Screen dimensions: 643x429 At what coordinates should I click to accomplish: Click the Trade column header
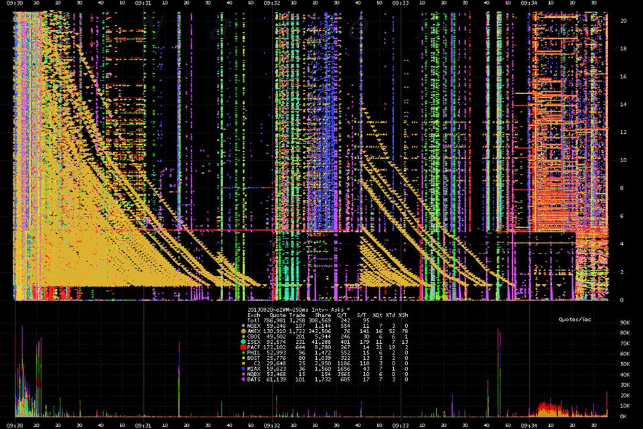[x=299, y=314]
